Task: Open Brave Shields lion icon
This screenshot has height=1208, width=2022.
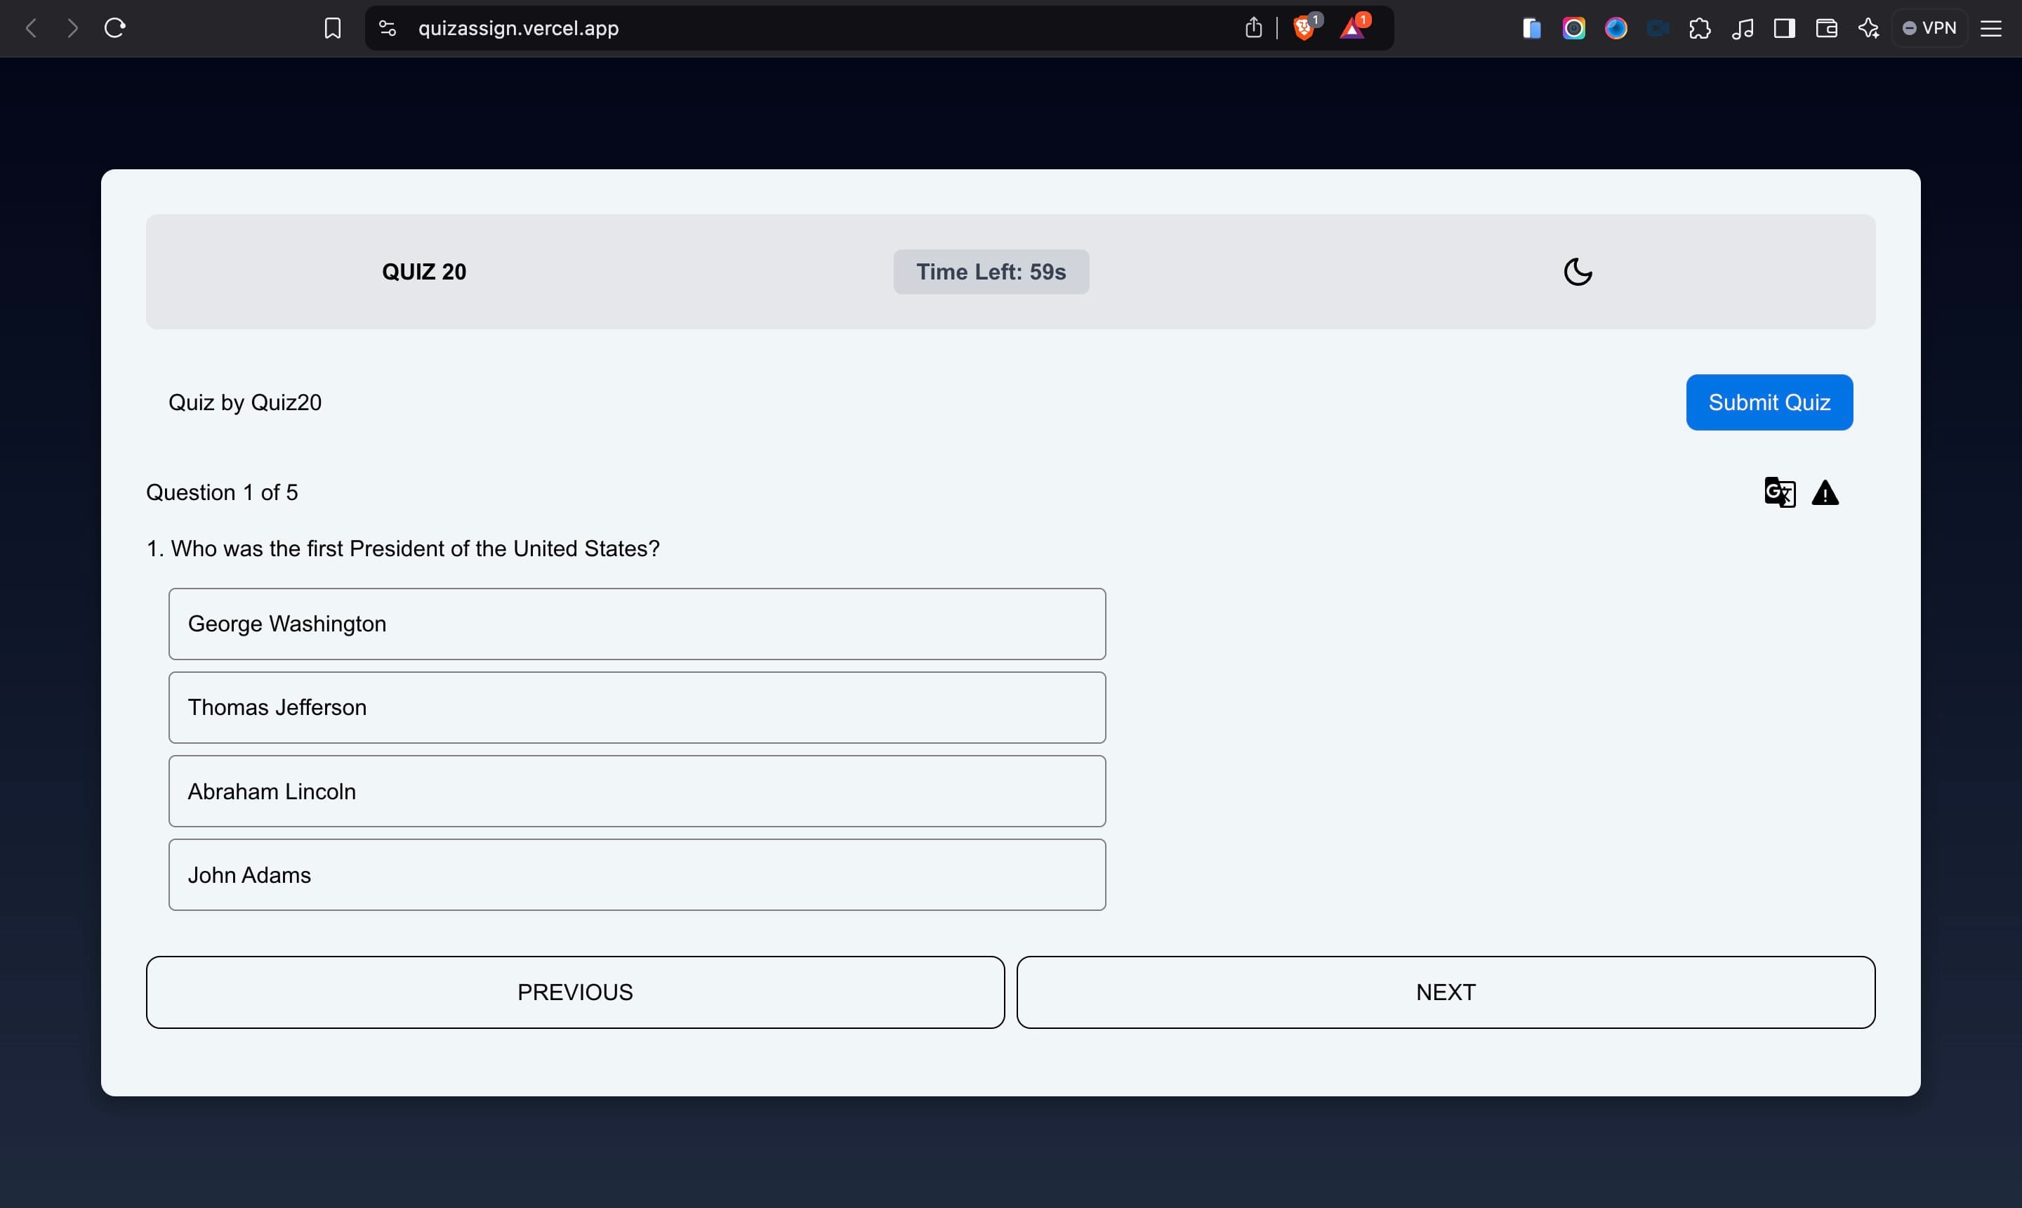Action: (x=1304, y=29)
